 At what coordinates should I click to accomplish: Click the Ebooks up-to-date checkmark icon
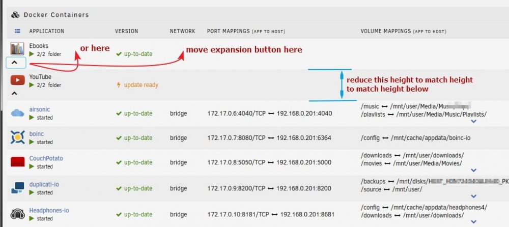119,54
